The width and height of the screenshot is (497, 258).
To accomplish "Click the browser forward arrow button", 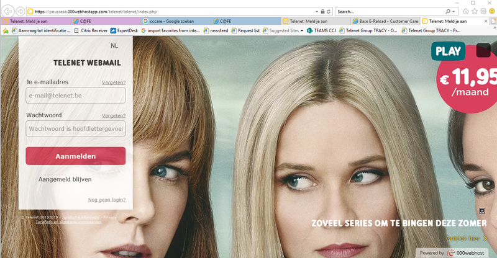I will [21, 11].
